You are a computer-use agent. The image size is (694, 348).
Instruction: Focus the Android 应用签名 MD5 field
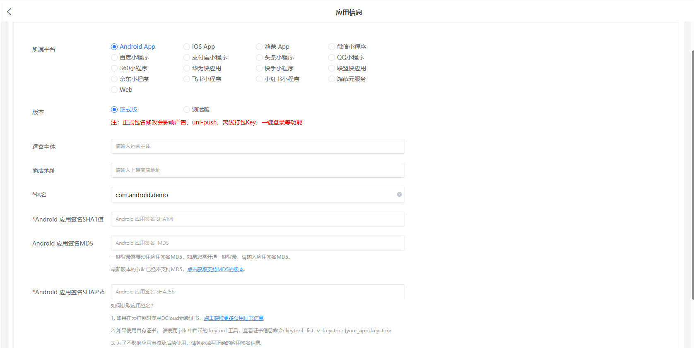pyautogui.click(x=258, y=243)
